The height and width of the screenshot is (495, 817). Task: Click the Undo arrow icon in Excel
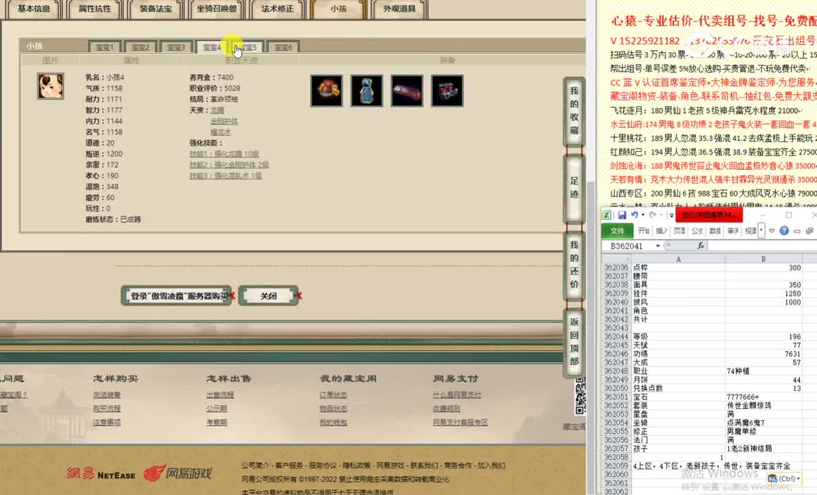pyautogui.click(x=634, y=215)
